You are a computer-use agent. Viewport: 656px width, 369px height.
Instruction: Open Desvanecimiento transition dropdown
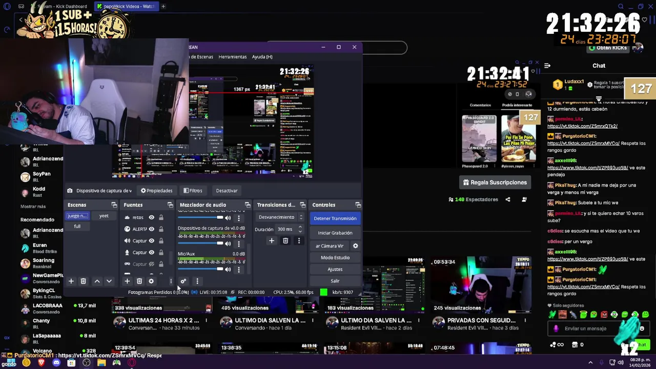(x=280, y=217)
